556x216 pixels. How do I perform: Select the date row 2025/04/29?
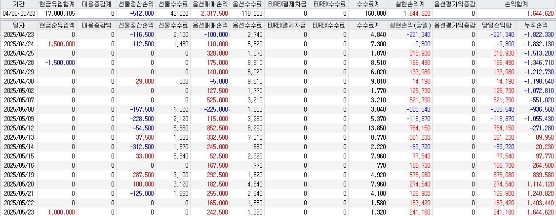click(18, 72)
